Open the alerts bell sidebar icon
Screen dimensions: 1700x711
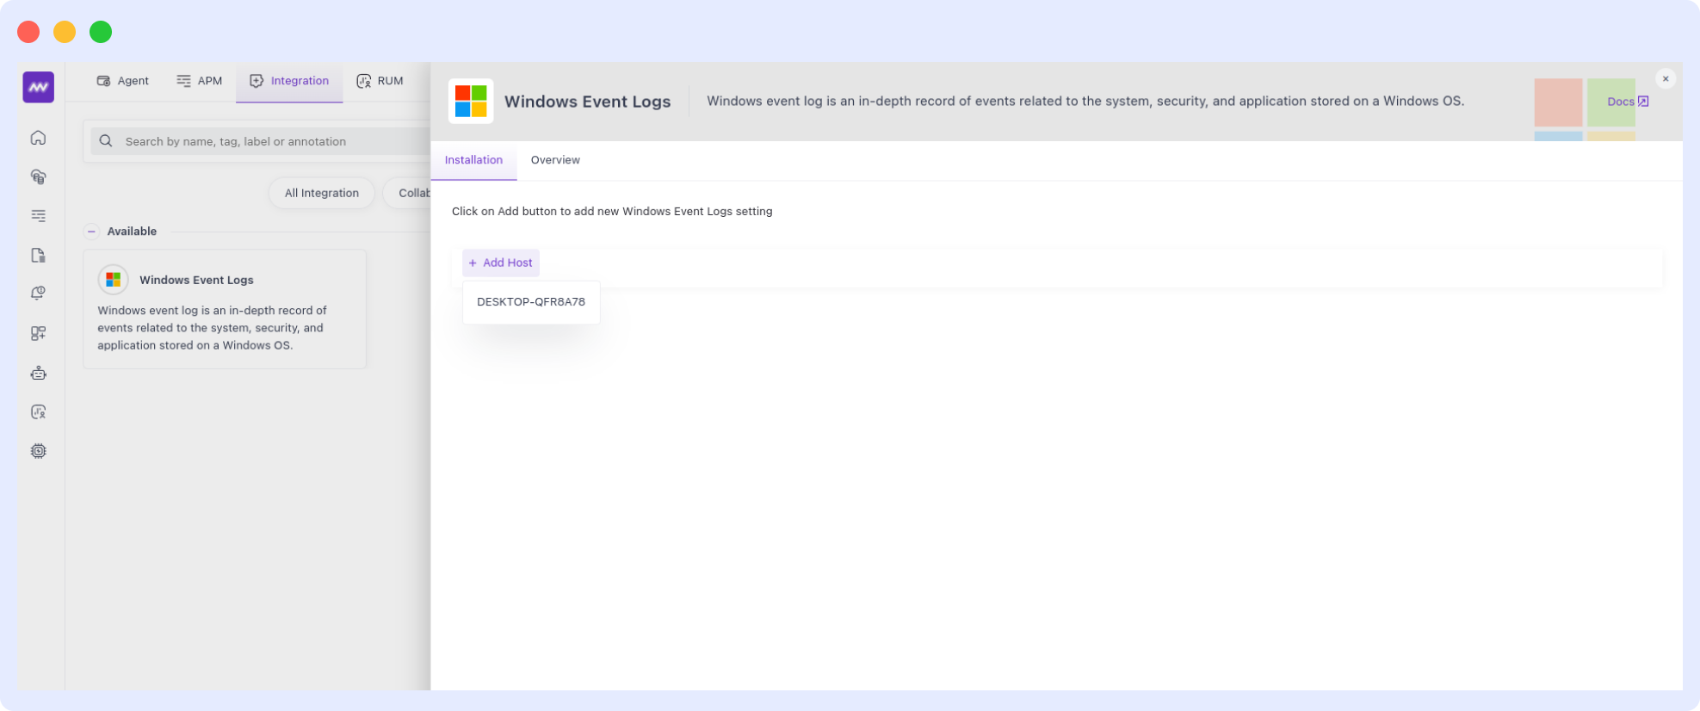click(38, 294)
